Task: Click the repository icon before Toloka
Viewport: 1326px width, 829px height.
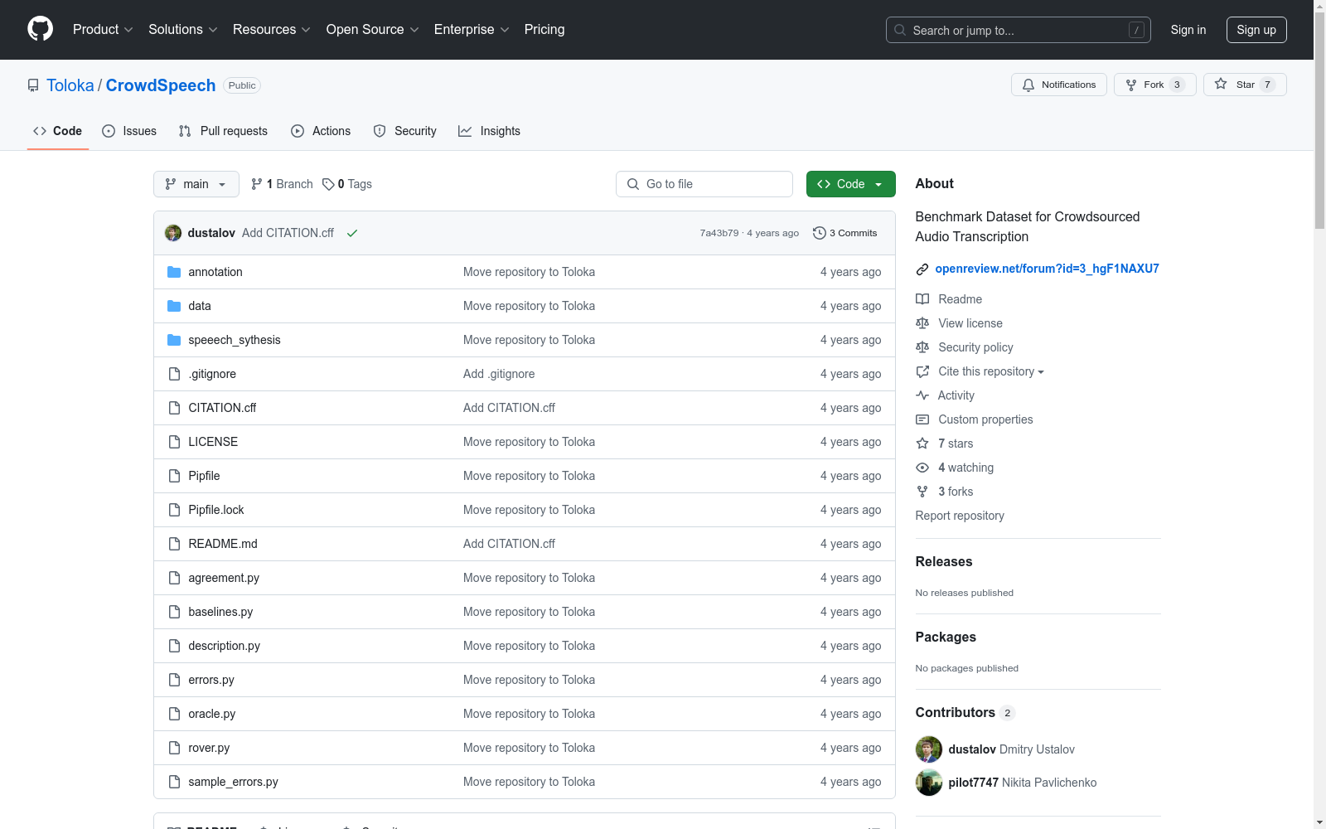Action: [33, 85]
